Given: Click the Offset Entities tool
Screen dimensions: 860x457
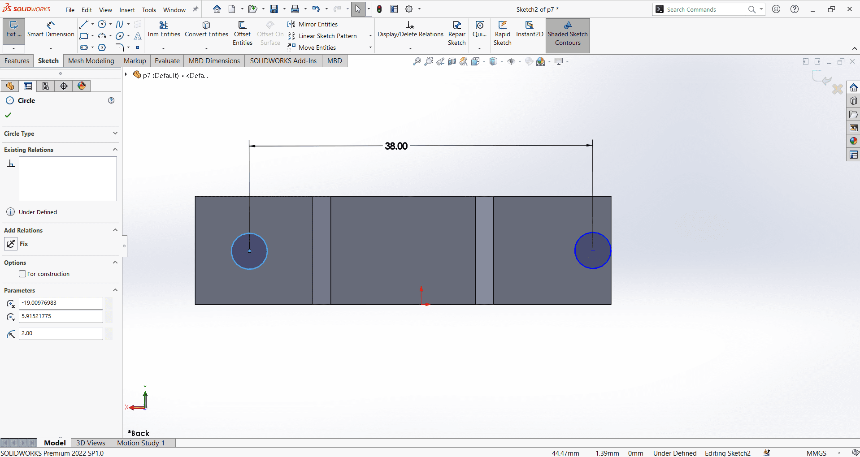Looking at the screenshot, I should (x=243, y=33).
